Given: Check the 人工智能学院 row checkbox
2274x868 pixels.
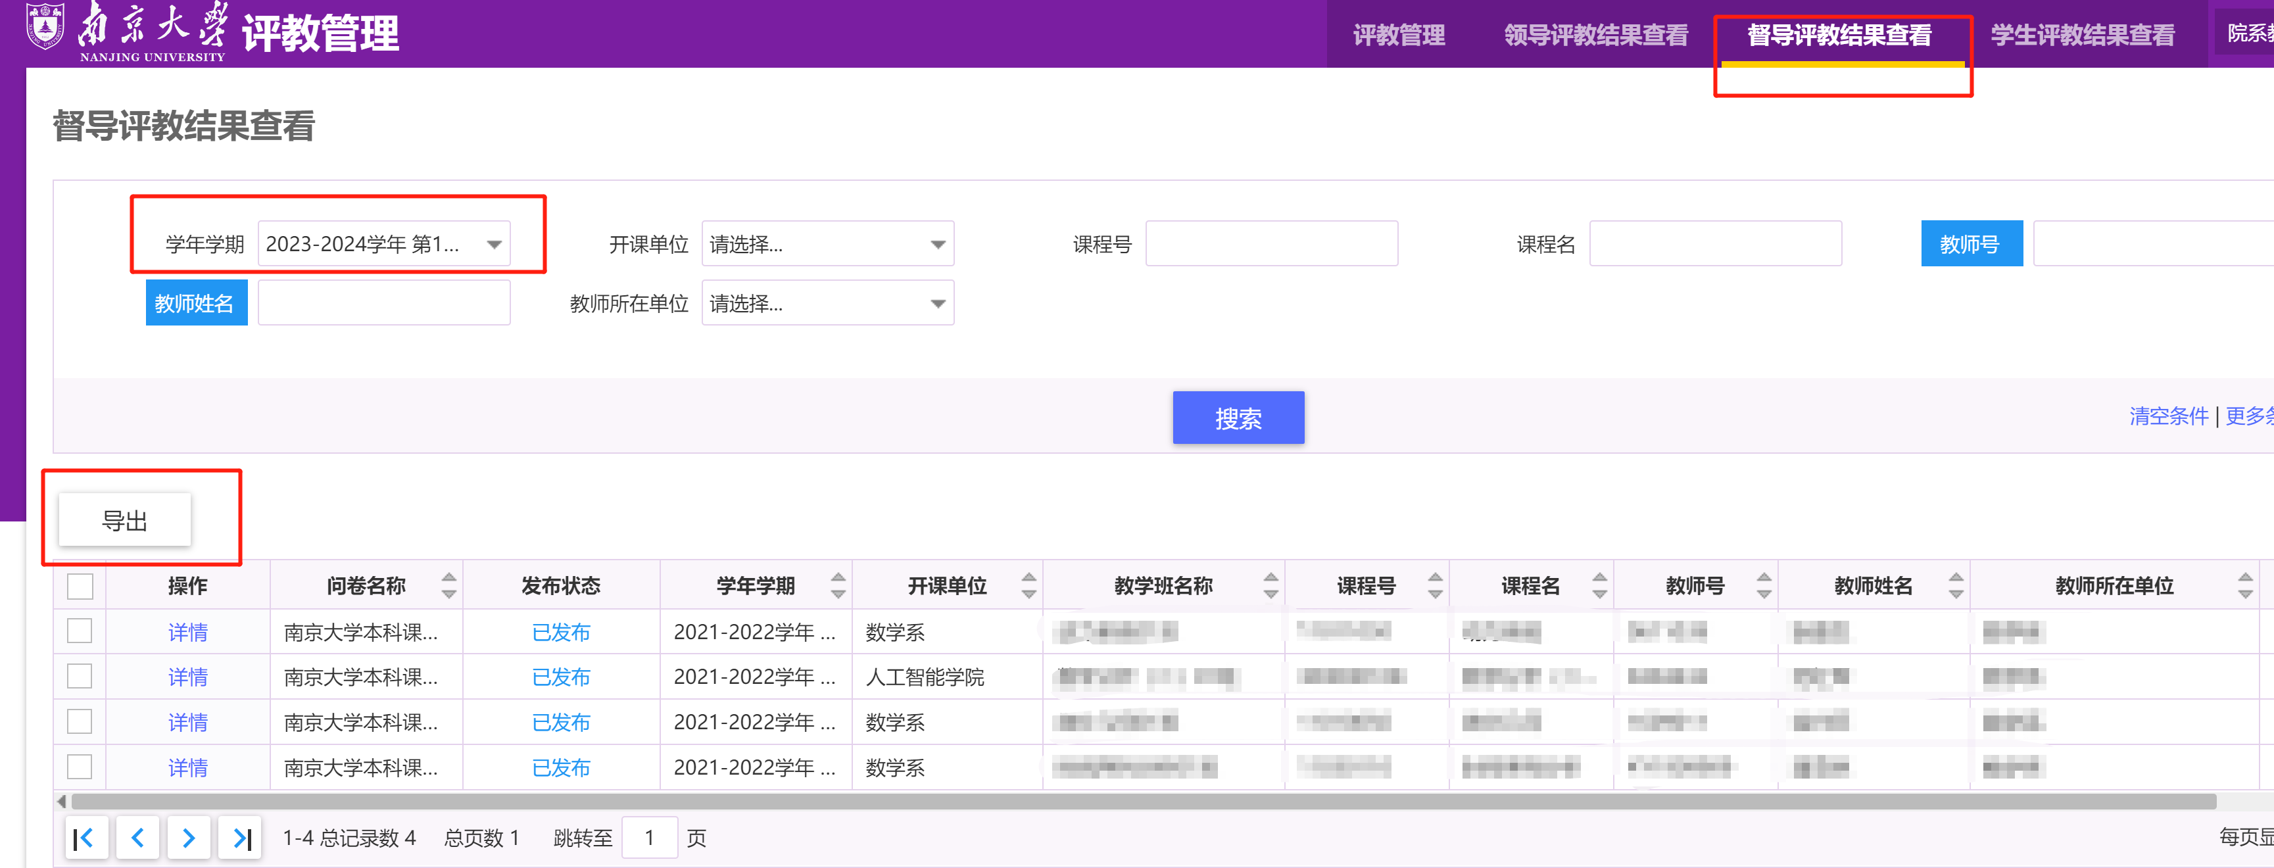Looking at the screenshot, I should [x=80, y=677].
